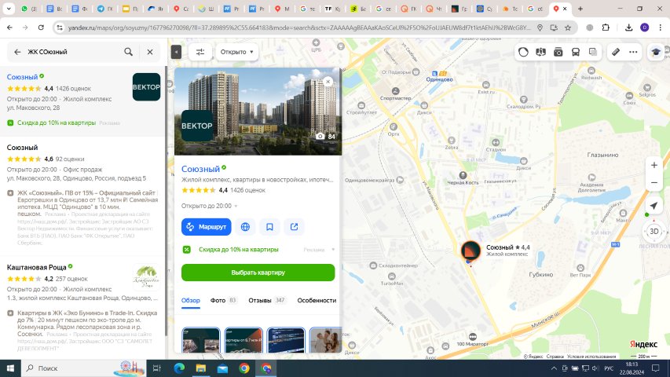Viewport: 670px width, 377px height.
Task: Open Microsoft Edge from the taskbar
Action: 179,368
